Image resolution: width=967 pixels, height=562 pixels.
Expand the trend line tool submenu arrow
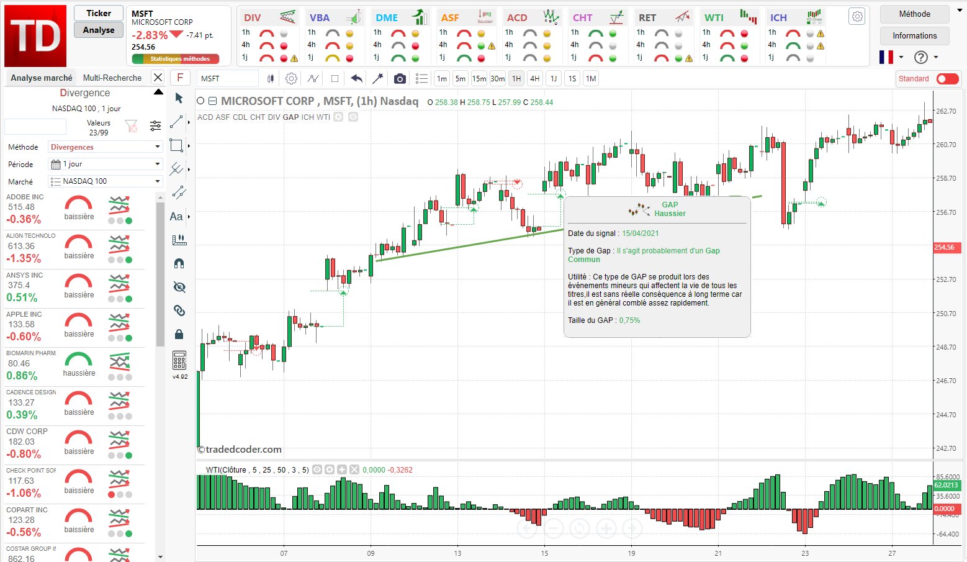coord(189,122)
